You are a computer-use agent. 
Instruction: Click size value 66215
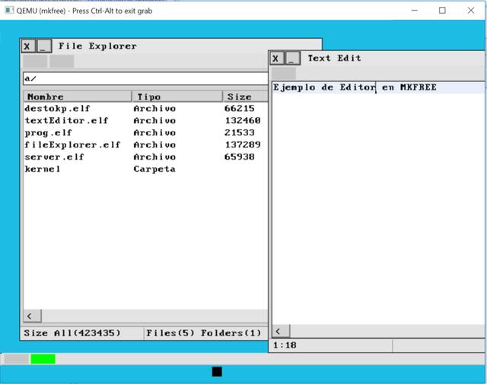[x=239, y=108]
